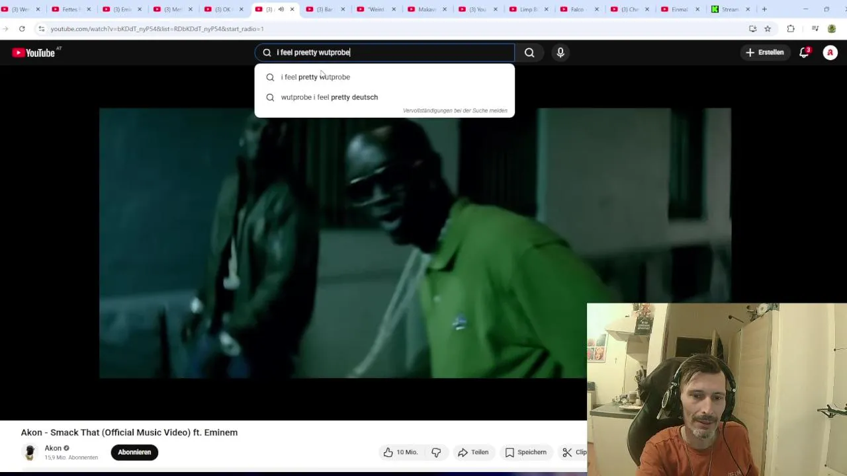This screenshot has height=476, width=847.
Task: Click the Speichern save button
Action: 525,452
